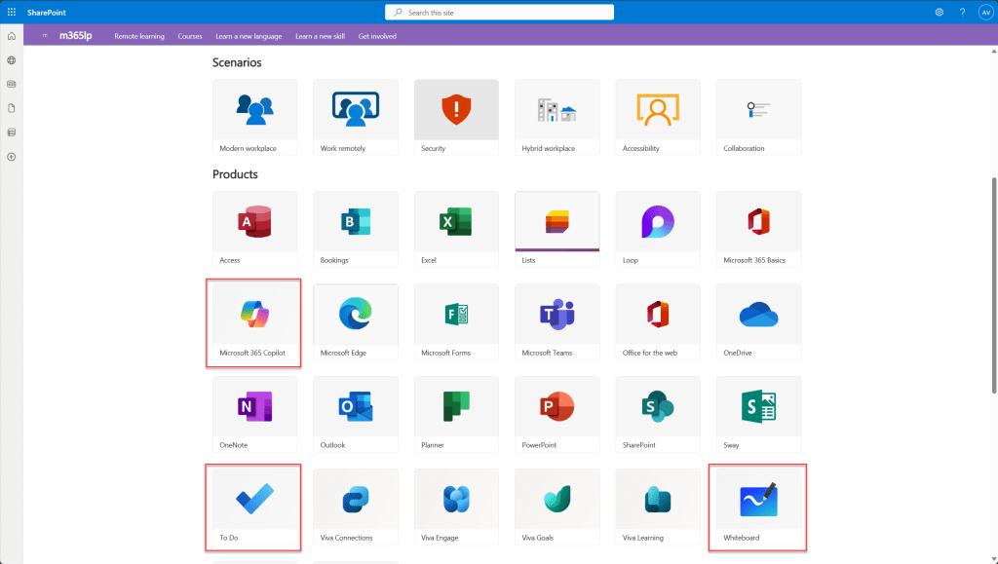Open the To Do product tile
Screen dimensions: 998x564
tap(254, 508)
